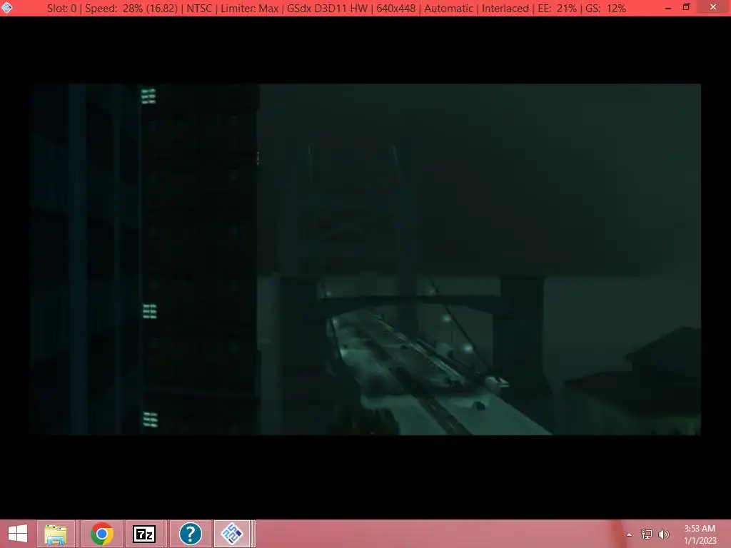Open the clock showing 3:53 AM
Image resolution: width=731 pixels, height=548 pixels.
pos(700,534)
